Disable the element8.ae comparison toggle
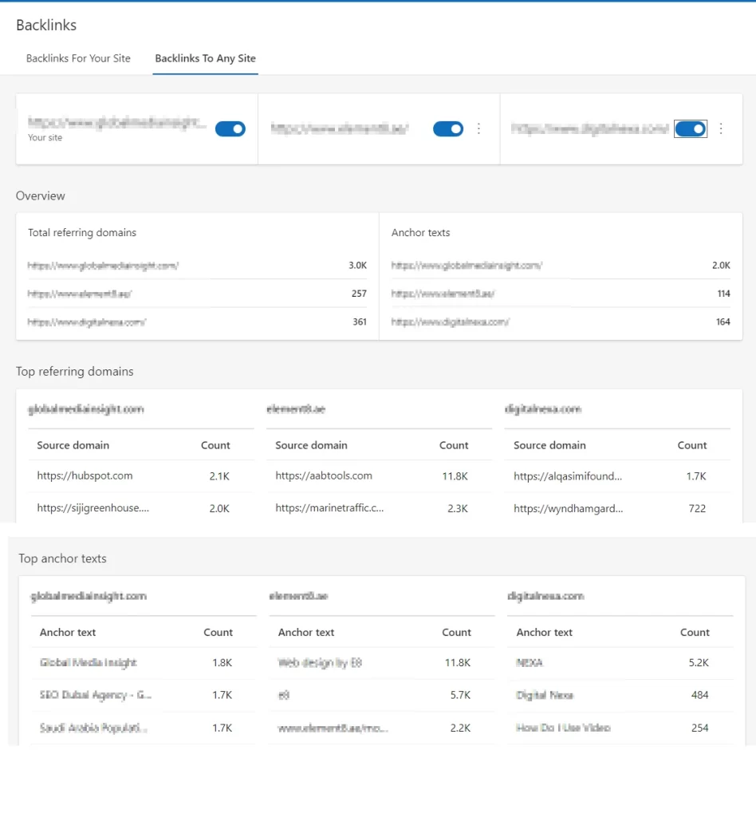 [448, 129]
